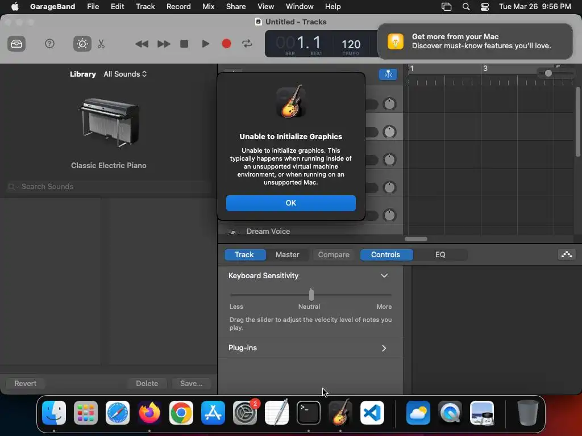Expand the Plug-ins section chevron

(x=384, y=348)
